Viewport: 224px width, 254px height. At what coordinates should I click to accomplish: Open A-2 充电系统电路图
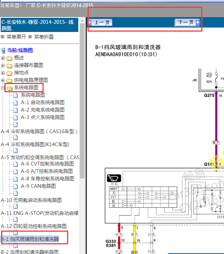(43, 110)
